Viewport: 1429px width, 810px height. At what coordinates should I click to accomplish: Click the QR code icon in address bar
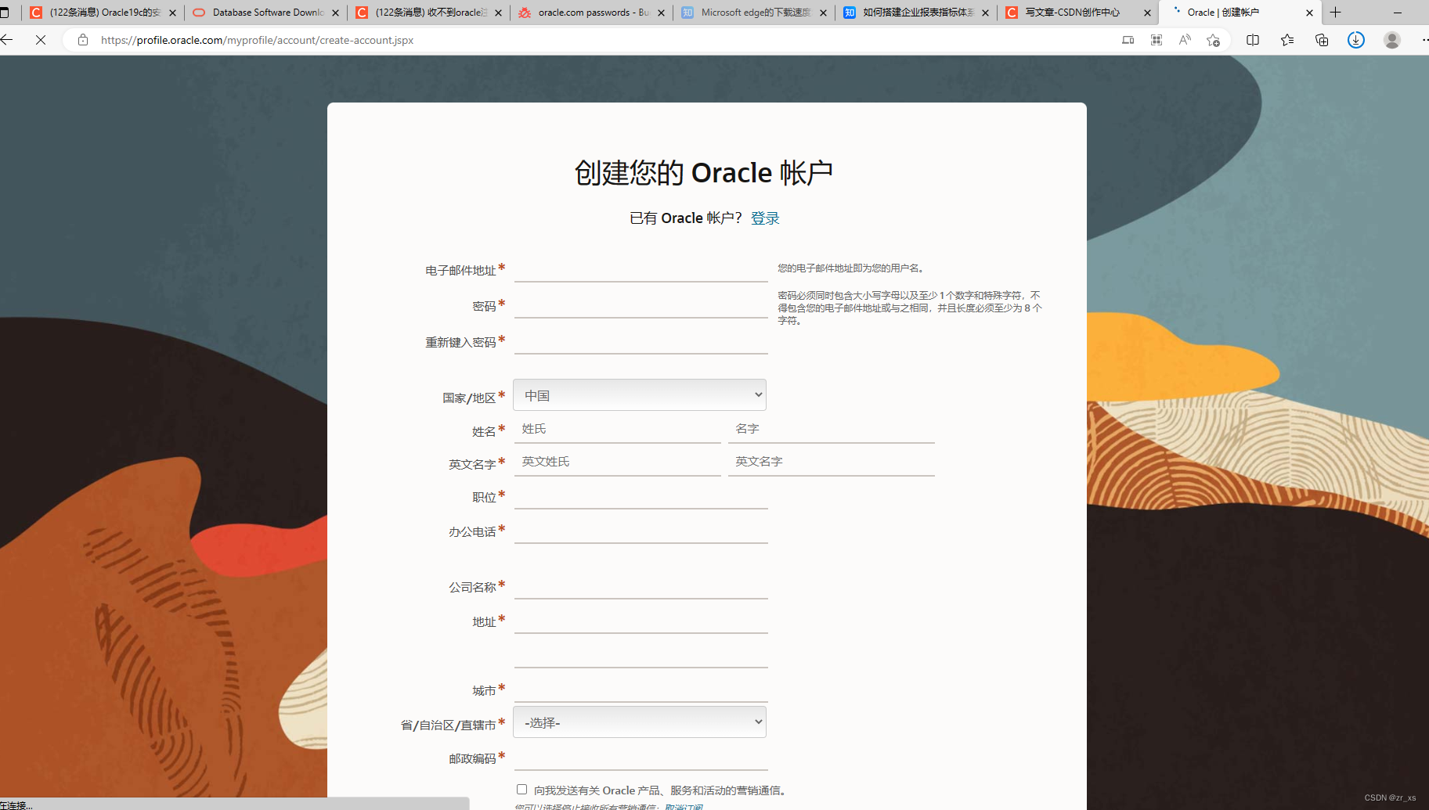click(1157, 40)
